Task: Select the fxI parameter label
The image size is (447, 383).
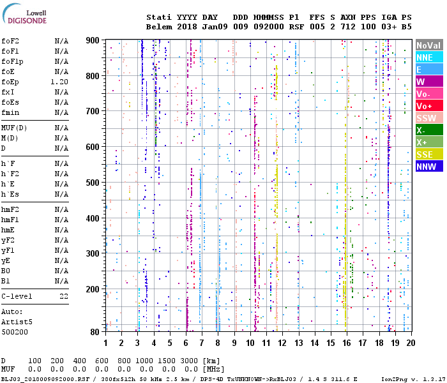Action: point(8,93)
